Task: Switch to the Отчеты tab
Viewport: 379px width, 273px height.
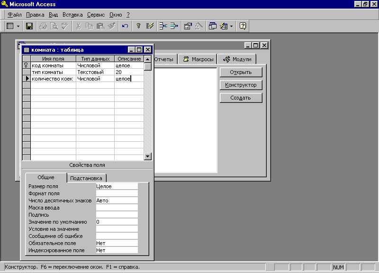Action: [165, 59]
